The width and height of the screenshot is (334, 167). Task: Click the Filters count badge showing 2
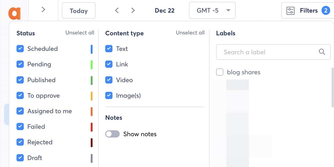326,11
